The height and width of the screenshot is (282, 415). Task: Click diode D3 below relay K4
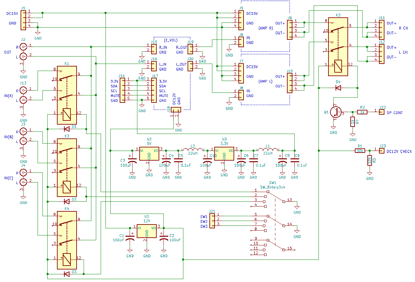point(67,274)
